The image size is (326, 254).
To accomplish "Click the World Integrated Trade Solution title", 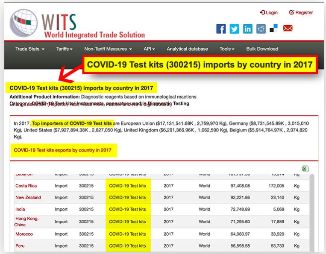I will 94,35.
